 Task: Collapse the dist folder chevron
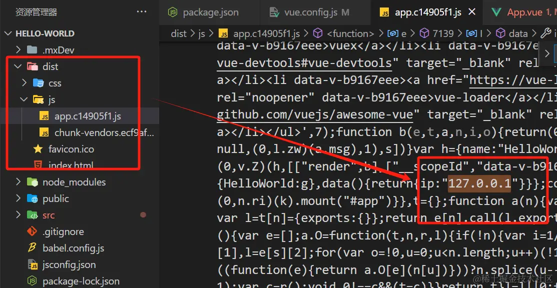tap(17, 66)
